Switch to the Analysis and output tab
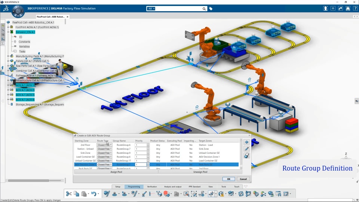The width and height of the screenshot is (359, 202). coord(173,187)
